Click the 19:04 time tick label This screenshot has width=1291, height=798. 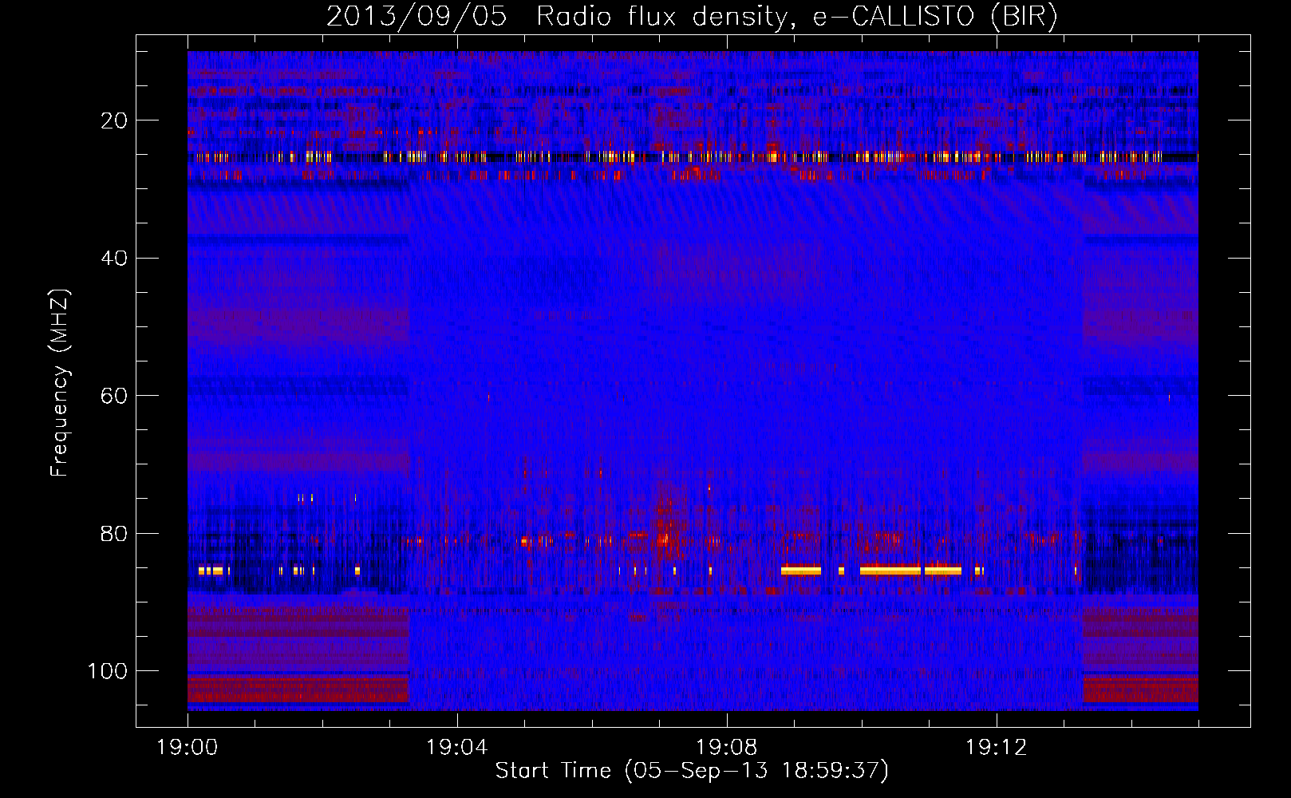457,748
